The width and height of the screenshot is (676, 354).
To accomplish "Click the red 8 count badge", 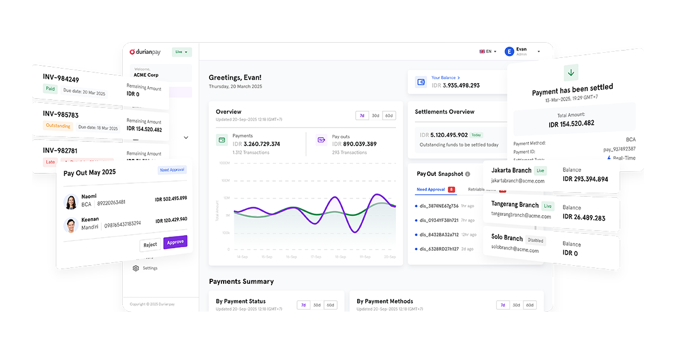I will click(x=452, y=189).
